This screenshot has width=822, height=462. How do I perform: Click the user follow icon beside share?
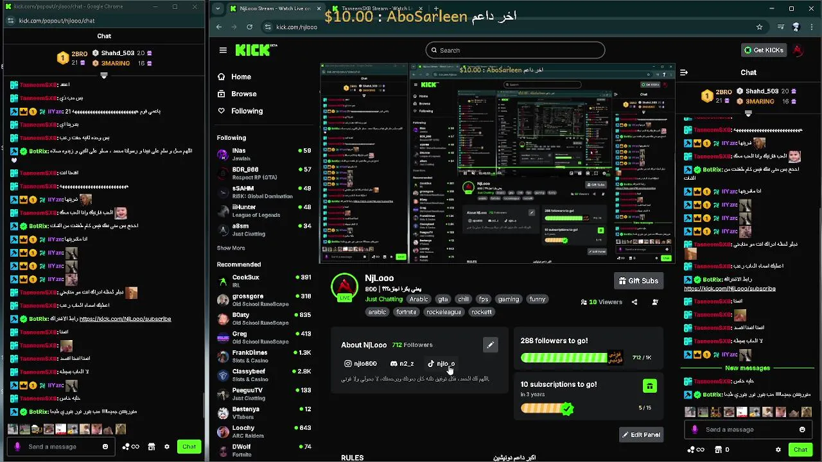click(655, 302)
